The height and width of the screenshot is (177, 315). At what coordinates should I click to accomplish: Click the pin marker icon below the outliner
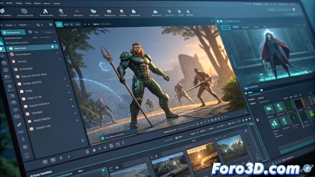point(61,159)
